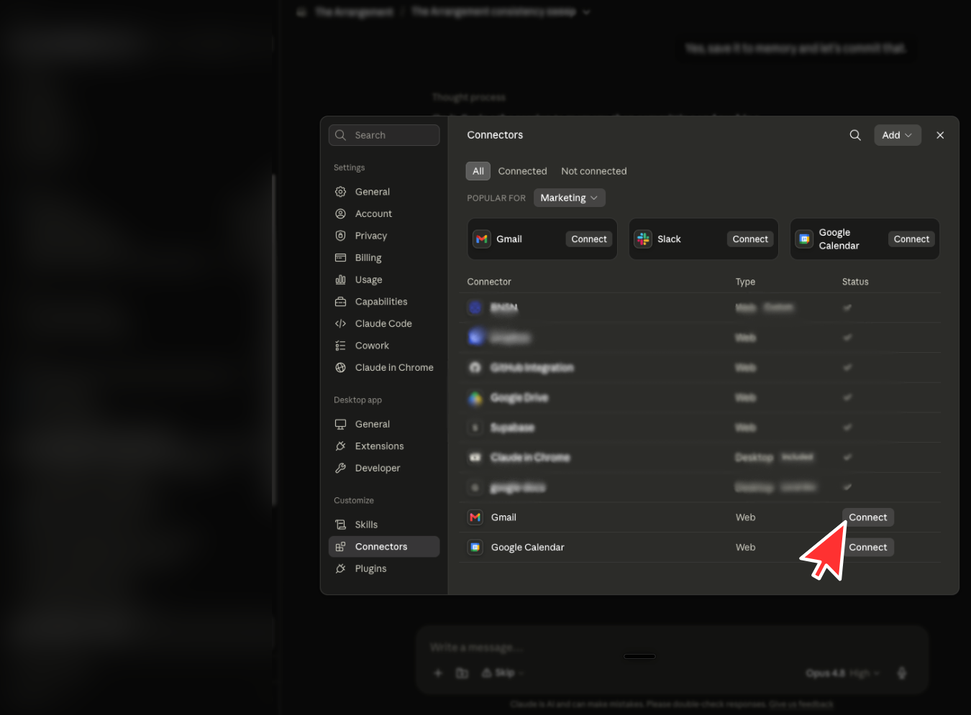
Task: Select the Gmail row in connector list
Action: 700,517
